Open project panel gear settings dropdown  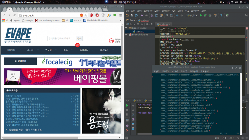click(148, 24)
